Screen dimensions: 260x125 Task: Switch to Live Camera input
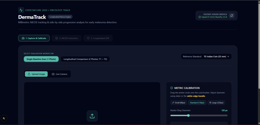(x=60, y=74)
